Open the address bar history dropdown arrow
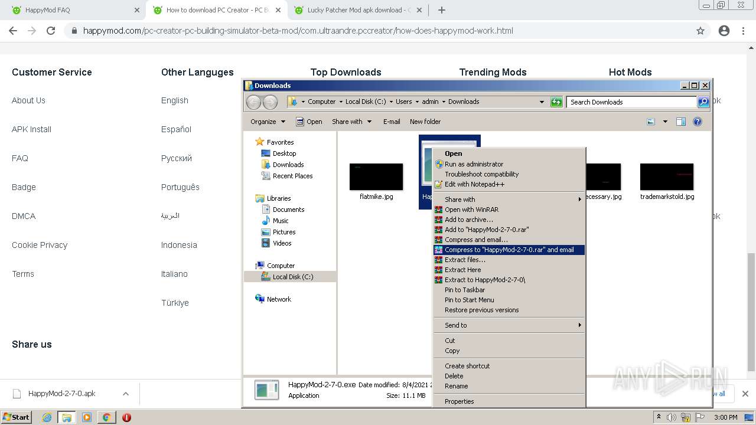This screenshot has width=756, height=425. (x=542, y=102)
